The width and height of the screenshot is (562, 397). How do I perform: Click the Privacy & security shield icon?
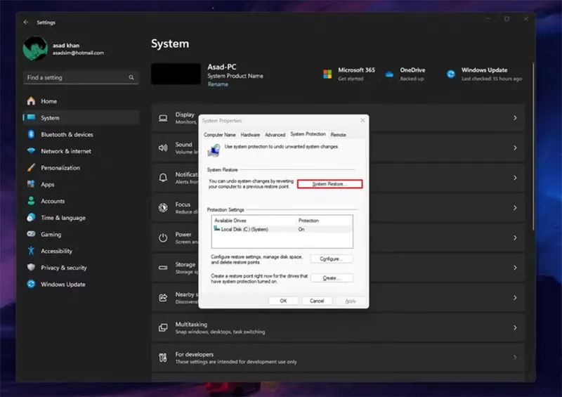31,268
